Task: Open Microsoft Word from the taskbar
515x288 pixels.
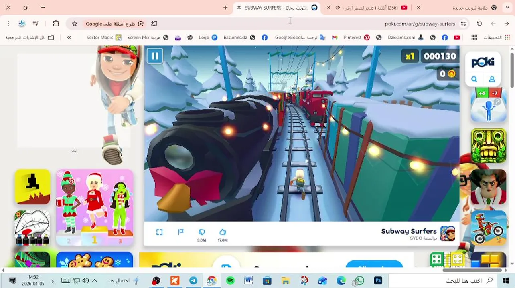Action: (249, 280)
